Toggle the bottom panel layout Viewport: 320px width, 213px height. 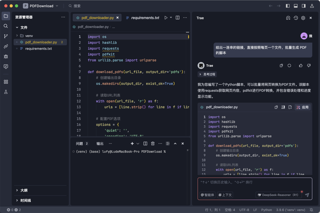point(296,6)
